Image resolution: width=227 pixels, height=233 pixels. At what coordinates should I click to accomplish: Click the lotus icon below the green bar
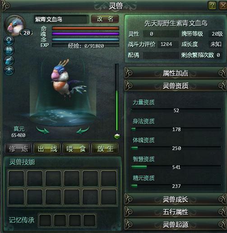[x=117, y=136]
